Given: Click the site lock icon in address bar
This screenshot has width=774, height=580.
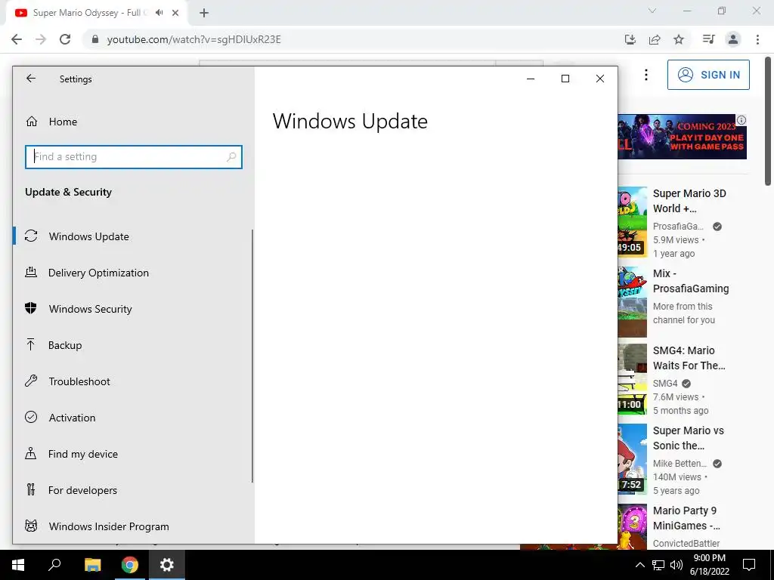Looking at the screenshot, I should 95,39.
